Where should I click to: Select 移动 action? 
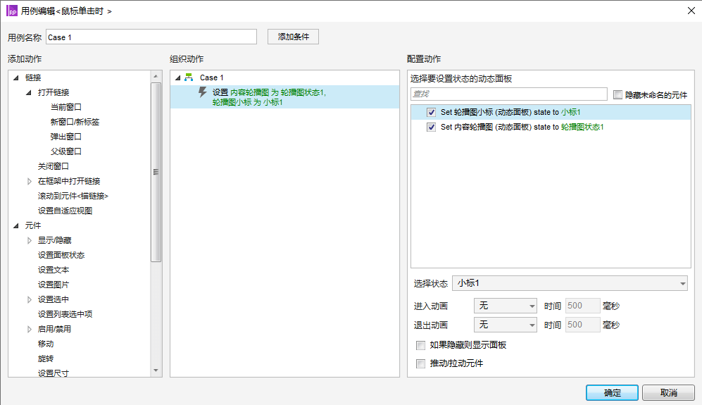46,344
